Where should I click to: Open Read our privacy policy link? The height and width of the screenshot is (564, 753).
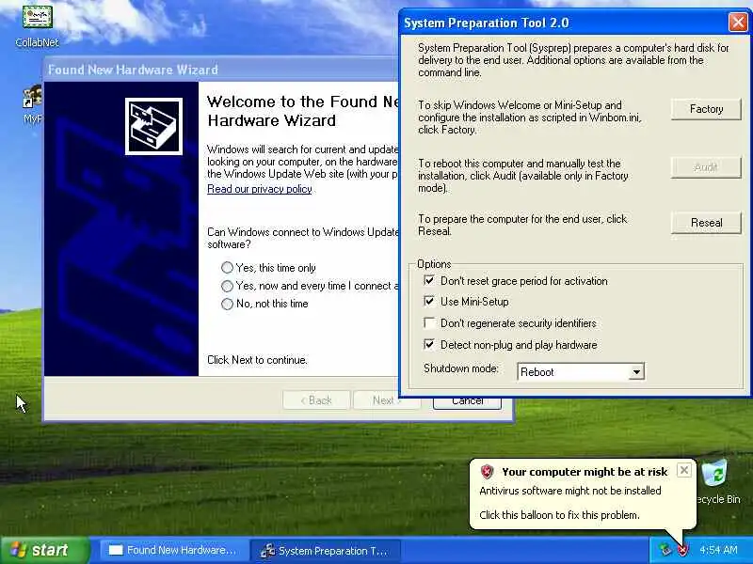tap(260, 189)
